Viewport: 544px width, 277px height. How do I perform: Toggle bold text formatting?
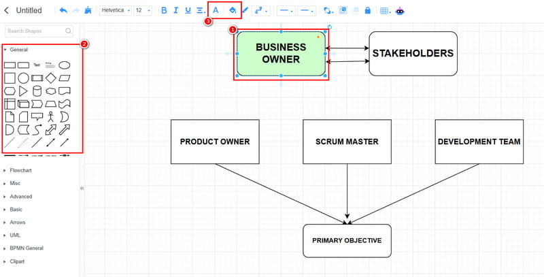(164, 10)
